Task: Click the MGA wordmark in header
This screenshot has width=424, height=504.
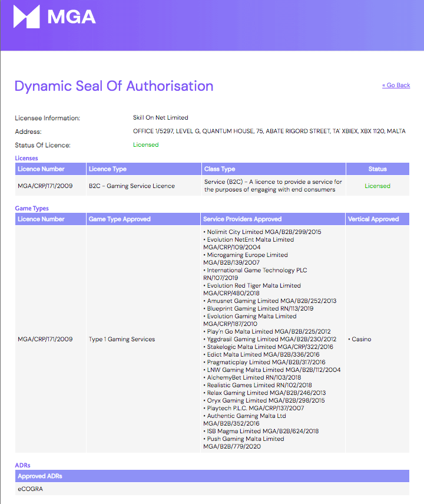Action: pos(72,17)
